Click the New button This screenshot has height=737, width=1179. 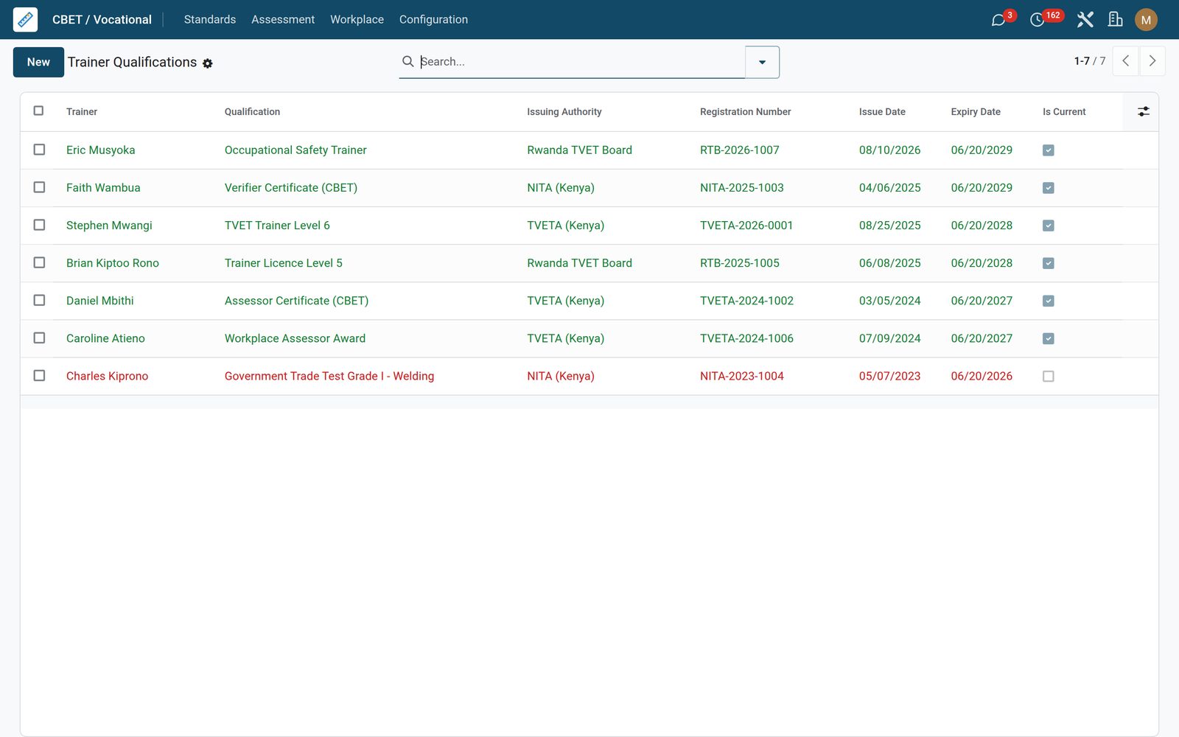pyautogui.click(x=38, y=62)
